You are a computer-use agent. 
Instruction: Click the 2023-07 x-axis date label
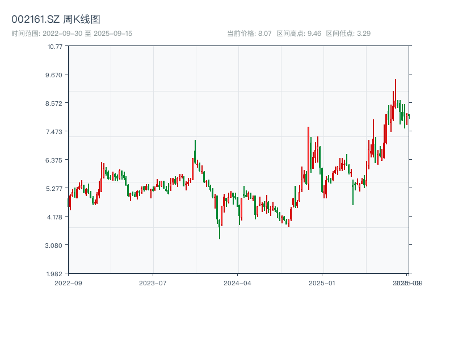point(153,282)
